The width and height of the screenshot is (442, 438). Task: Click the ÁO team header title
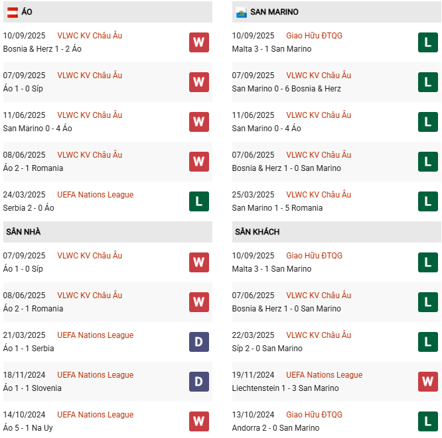point(27,12)
